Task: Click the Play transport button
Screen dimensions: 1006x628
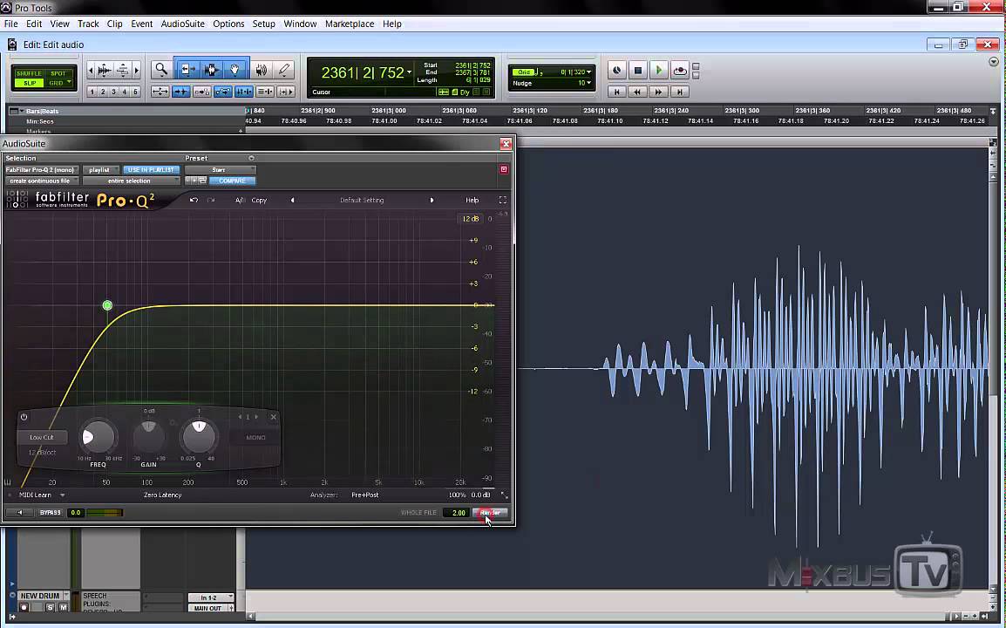Action: point(658,70)
